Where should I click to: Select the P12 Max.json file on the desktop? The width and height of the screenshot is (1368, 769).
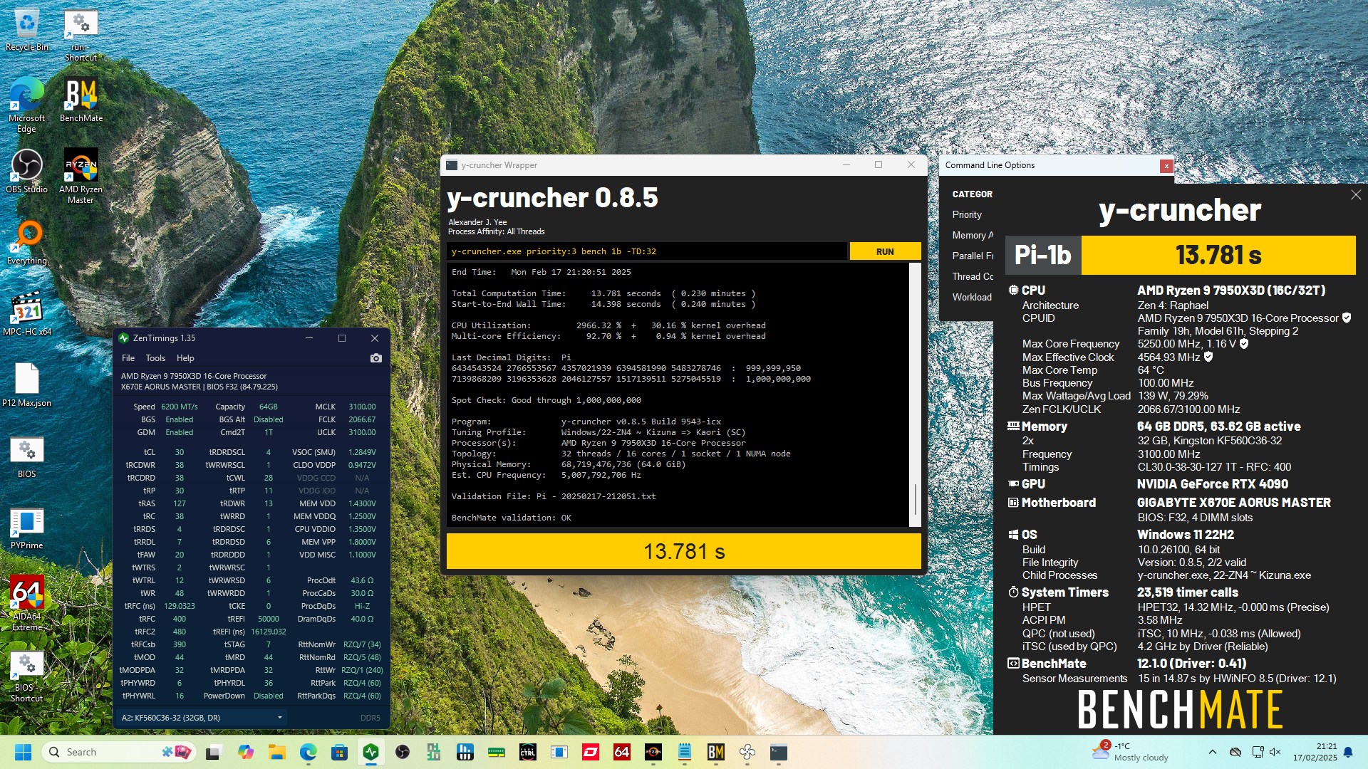click(x=26, y=384)
